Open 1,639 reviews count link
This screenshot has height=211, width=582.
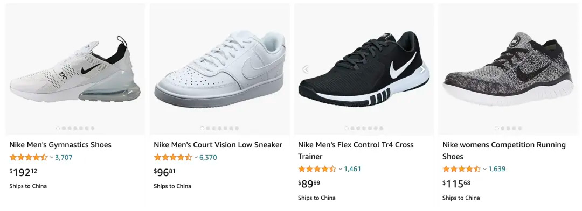pos(497,168)
